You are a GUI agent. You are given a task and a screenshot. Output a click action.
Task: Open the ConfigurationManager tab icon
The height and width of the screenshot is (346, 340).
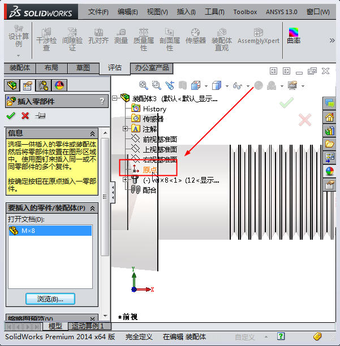click(x=43, y=85)
